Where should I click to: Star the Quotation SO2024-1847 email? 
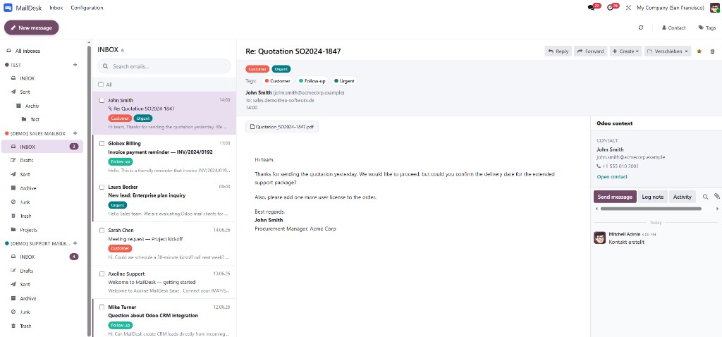(699, 51)
